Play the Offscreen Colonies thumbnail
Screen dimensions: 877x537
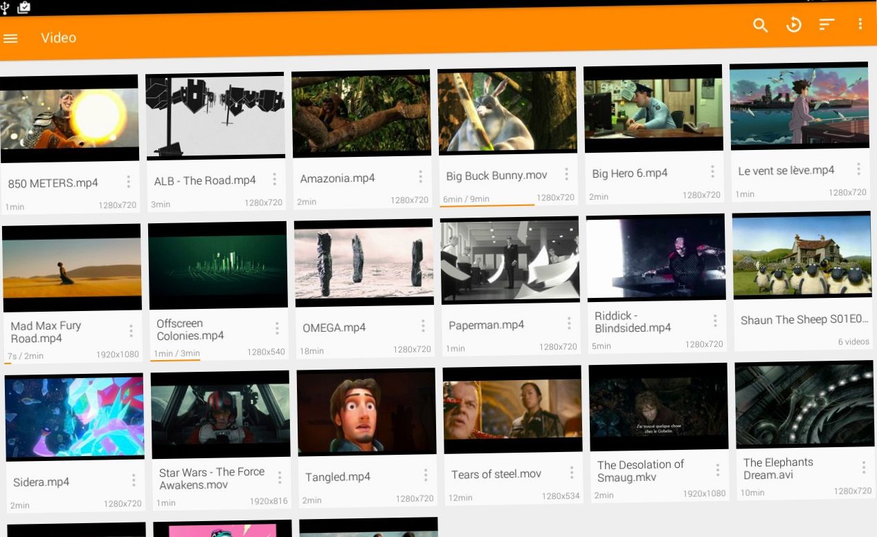click(218, 265)
